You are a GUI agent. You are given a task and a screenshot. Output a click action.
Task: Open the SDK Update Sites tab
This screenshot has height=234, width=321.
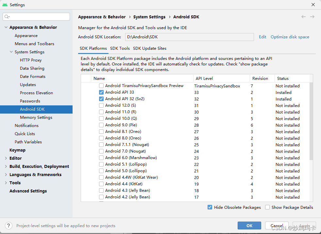tap(150, 48)
